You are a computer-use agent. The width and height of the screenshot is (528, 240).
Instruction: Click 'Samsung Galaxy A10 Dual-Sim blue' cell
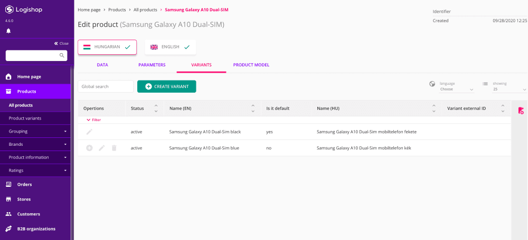tap(204, 148)
